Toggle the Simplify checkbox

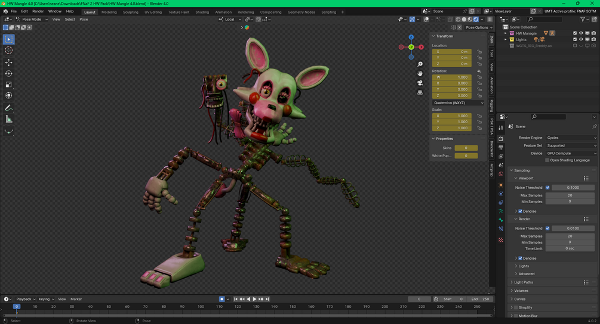coord(516,307)
